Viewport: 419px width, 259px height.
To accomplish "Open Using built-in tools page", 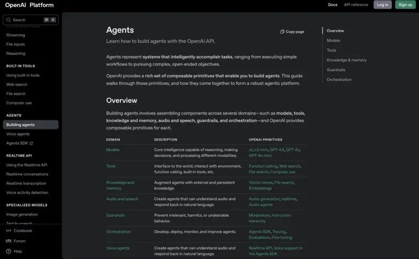I will pos(22,75).
